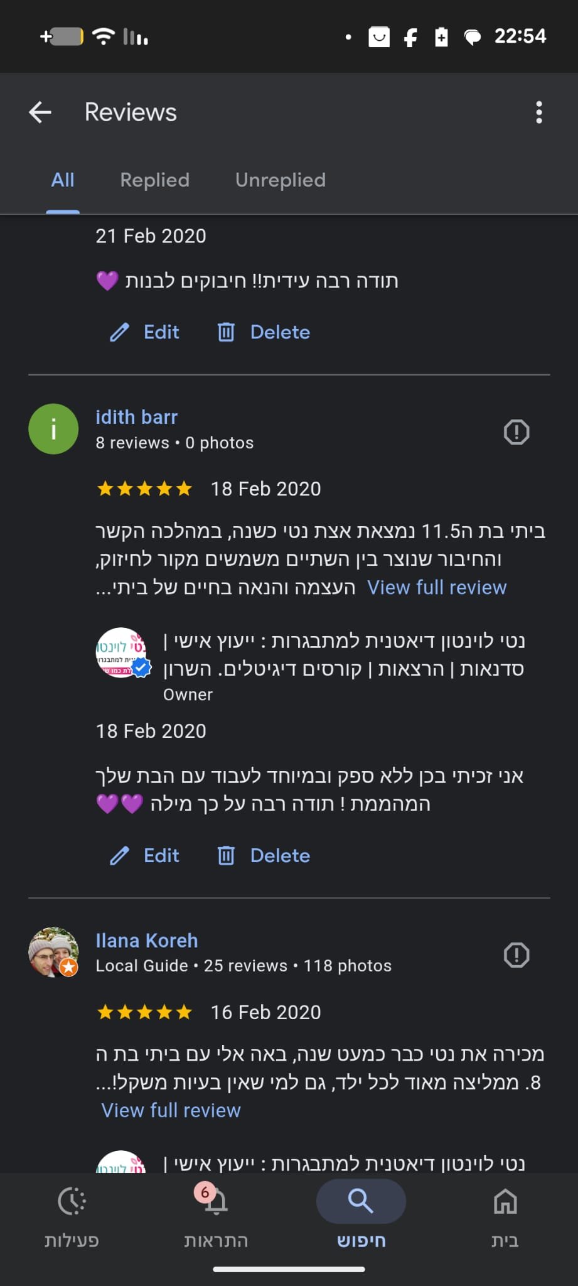Expand idith barr's review with View full review
The width and height of the screenshot is (578, 1286).
click(x=436, y=587)
